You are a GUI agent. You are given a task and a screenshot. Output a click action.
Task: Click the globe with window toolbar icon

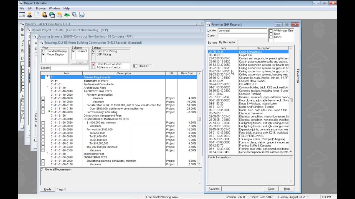(52, 15)
